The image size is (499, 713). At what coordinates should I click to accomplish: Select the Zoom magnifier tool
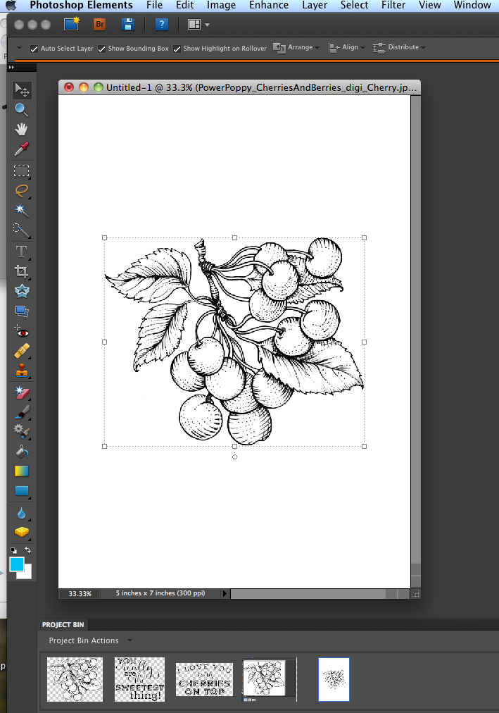pyautogui.click(x=21, y=110)
